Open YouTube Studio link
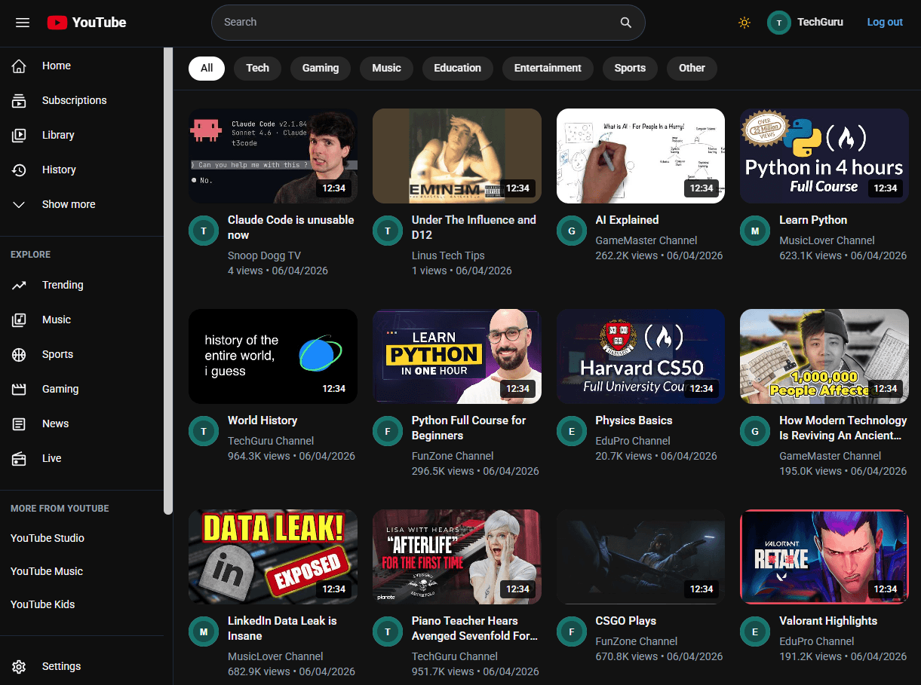The image size is (921, 685). coord(48,538)
